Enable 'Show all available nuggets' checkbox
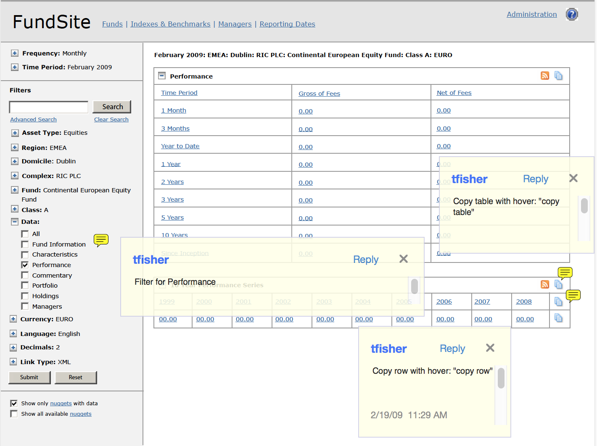The height and width of the screenshot is (446, 597). [x=14, y=414]
